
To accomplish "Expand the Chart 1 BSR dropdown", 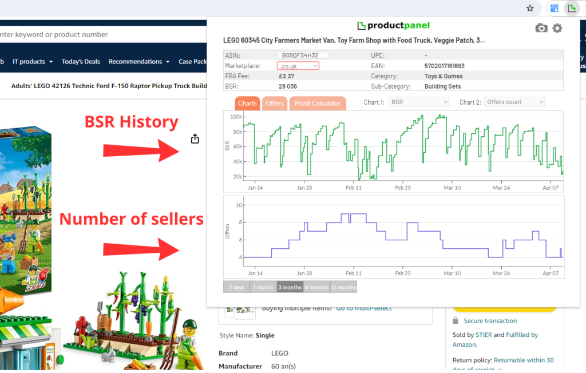I will pos(419,102).
